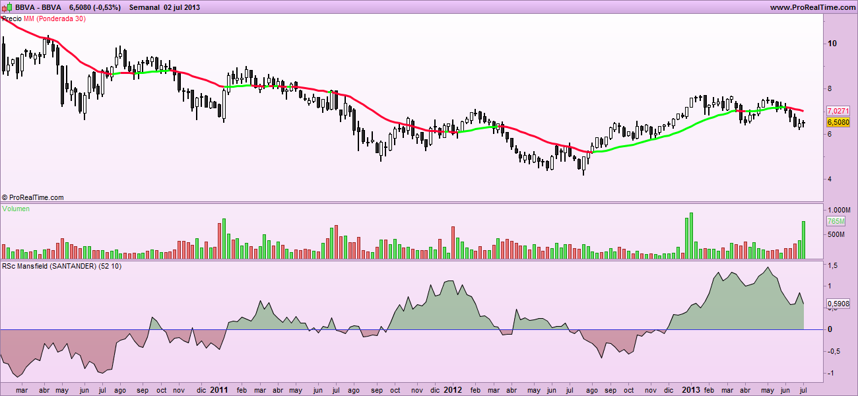Image resolution: width=858 pixels, height=396 pixels.
Task: Click price axis label 4
Action: click(x=830, y=179)
